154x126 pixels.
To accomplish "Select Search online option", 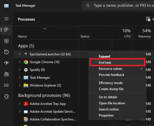I will click(x=117, y=109).
